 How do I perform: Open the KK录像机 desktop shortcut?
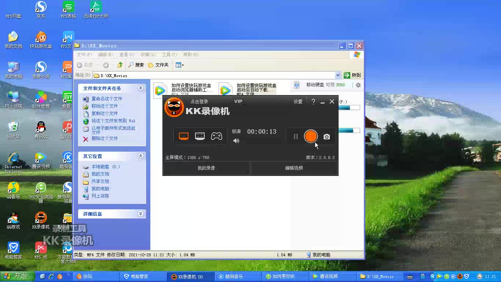pyautogui.click(x=41, y=220)
